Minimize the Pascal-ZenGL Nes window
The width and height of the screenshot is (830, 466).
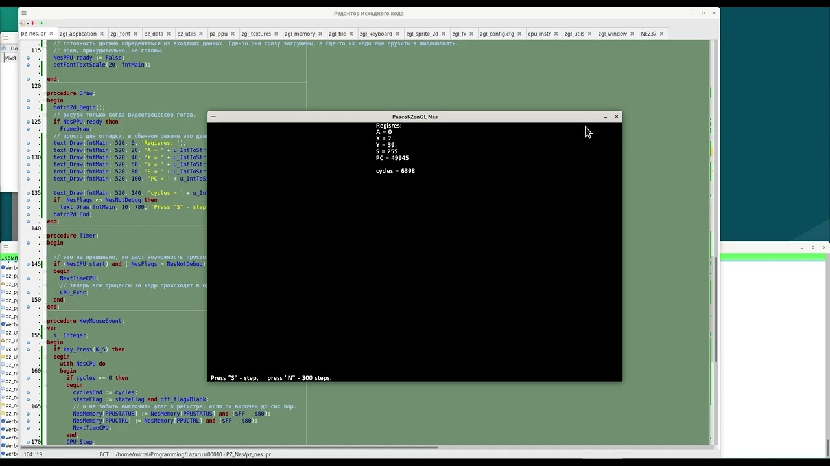(606, 117)
